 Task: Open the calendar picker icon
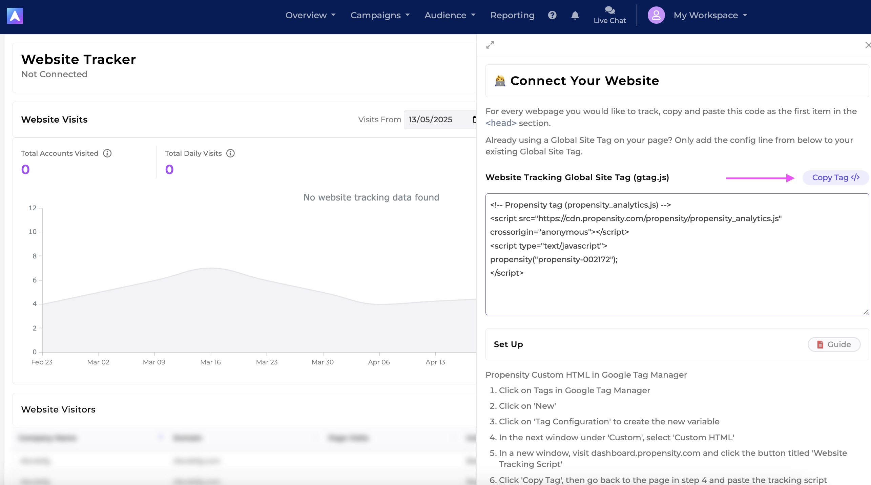click(474, 119)
